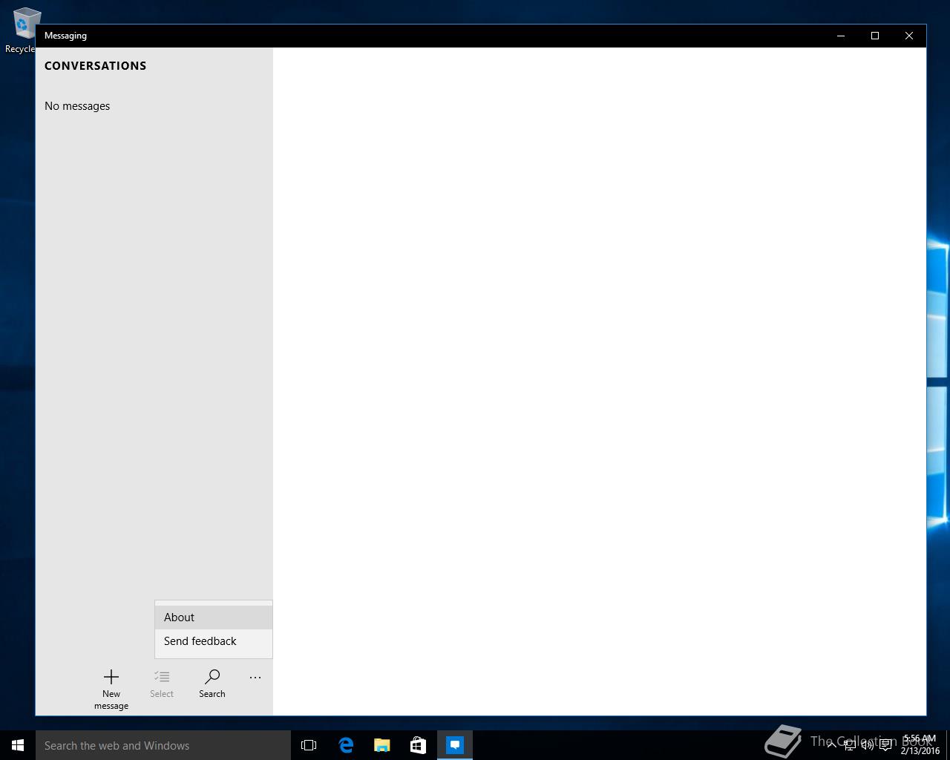Open Search in Messaging
The image size is (950, 760).
click(x=212, y=684)
